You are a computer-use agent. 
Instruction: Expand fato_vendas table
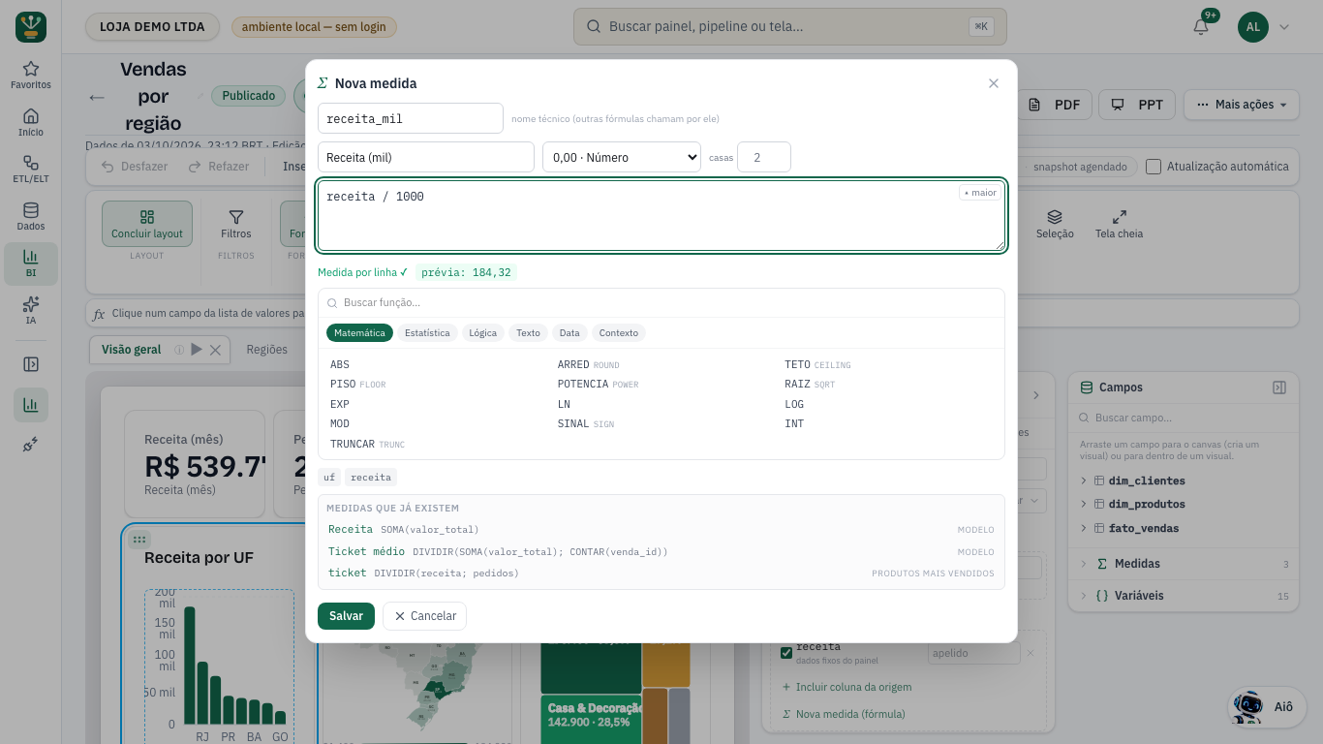(x=1083, y=528)
